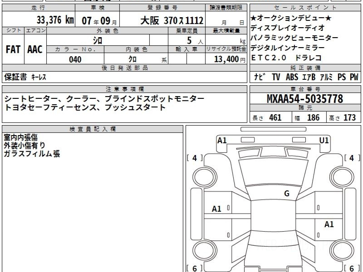This screenshot has height=272, width=363.
Task: Select the color number 040
Action: 75,60
